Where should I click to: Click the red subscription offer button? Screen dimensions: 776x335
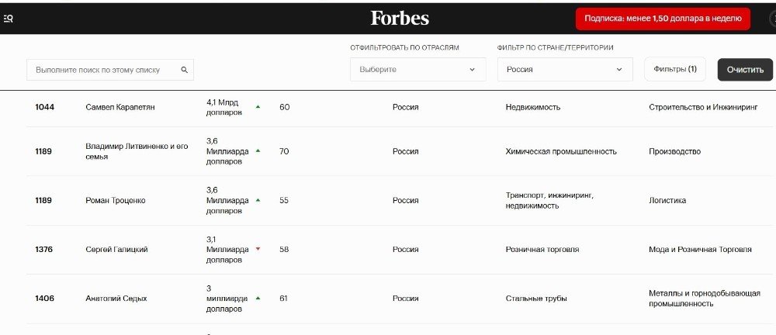663,18
